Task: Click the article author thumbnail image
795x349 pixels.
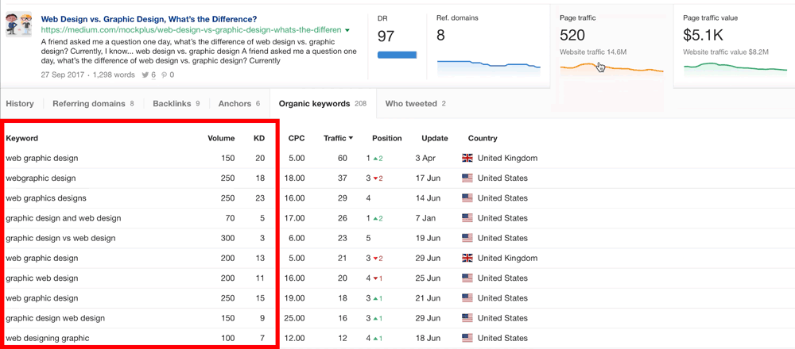Action: [19, 25]
